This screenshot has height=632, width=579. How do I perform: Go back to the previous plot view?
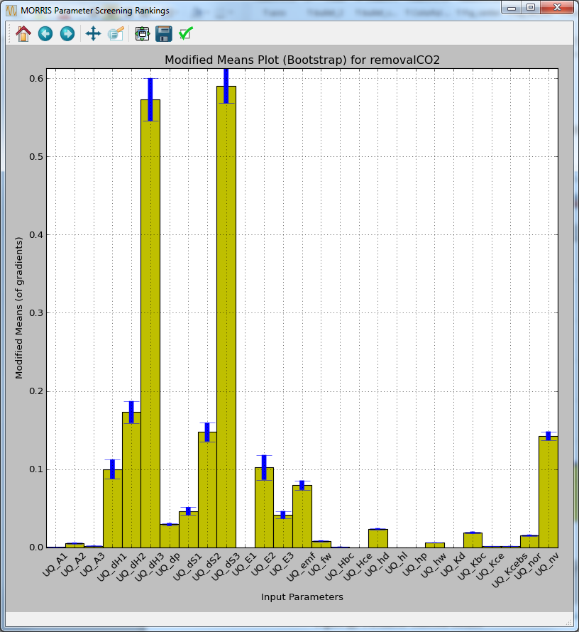click(45, 33)
